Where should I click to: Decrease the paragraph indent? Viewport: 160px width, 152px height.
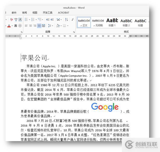coord(48,19)
